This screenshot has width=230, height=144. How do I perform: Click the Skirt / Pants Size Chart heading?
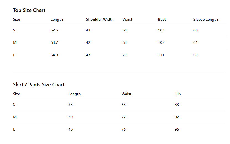tap(39, 85)
